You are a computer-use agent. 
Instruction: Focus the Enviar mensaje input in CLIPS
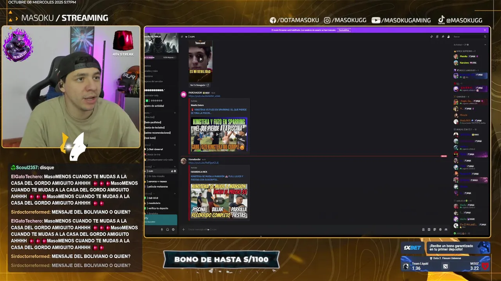point(301,229)
